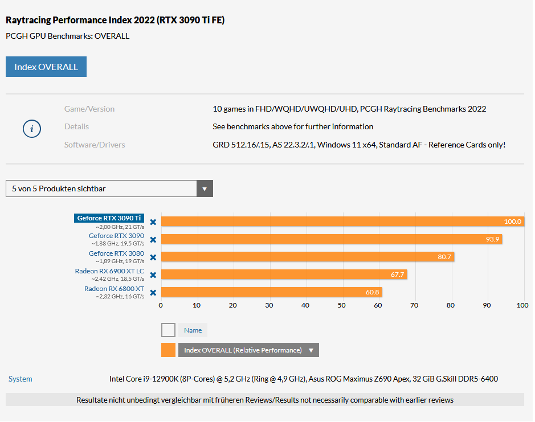Viewport: 535px width, 422px height.
Task: Click the '~1,88 GHz, 19,5 GT/s' clock text
Action: tap(118, 245)
